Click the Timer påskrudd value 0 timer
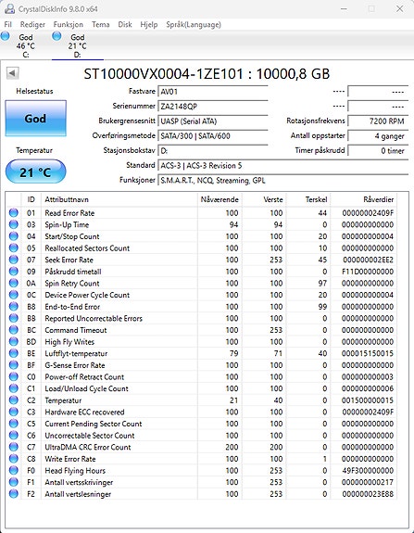This screenshot has width=414, height=533. [378, 150]
